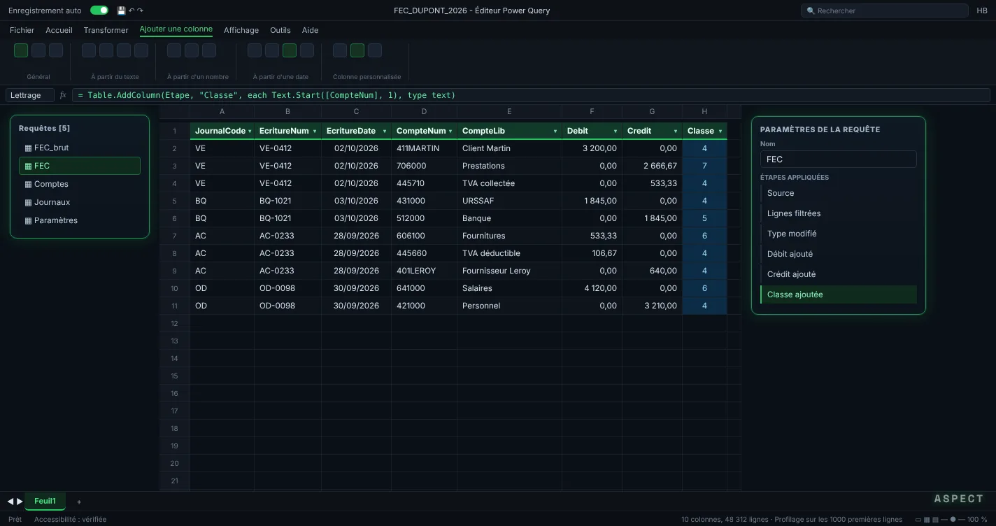Click the fx function icon

63,95
